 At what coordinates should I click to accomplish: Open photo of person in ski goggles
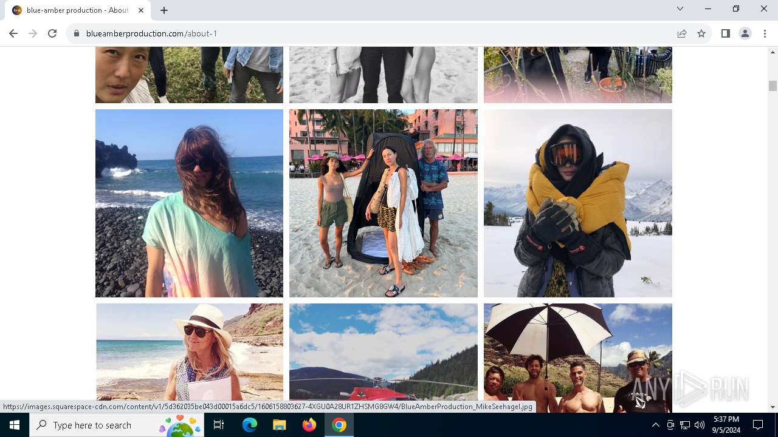point(578,203)
